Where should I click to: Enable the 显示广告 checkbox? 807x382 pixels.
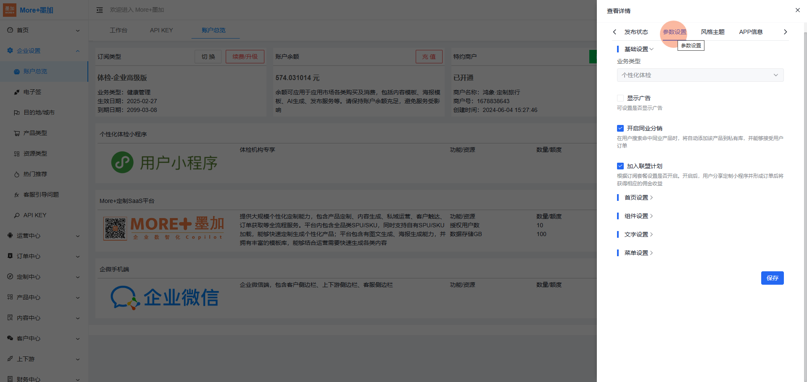tap(620, 98)
